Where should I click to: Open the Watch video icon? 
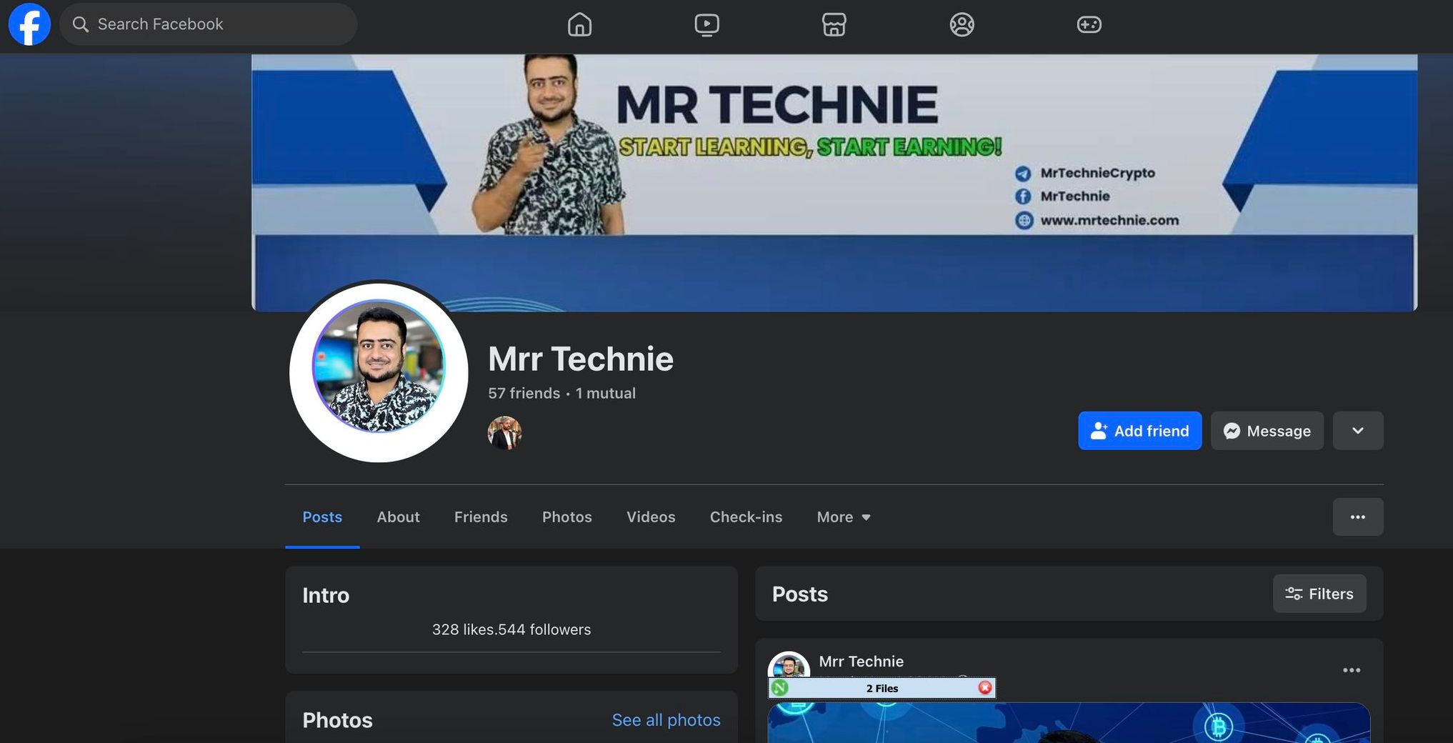pos(706,24)
